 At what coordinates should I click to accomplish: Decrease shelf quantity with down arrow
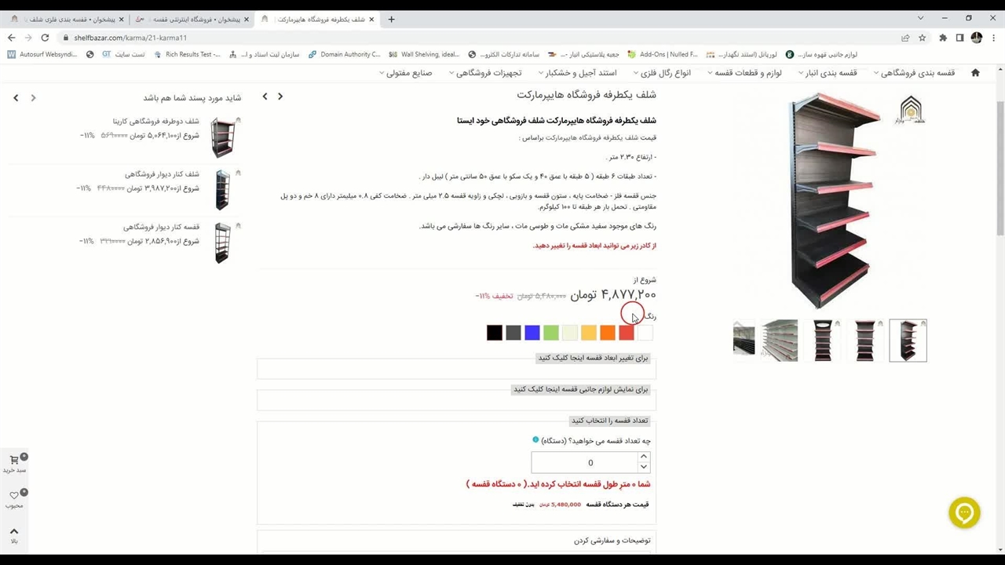pyautogui.click(x=643, y=468)
